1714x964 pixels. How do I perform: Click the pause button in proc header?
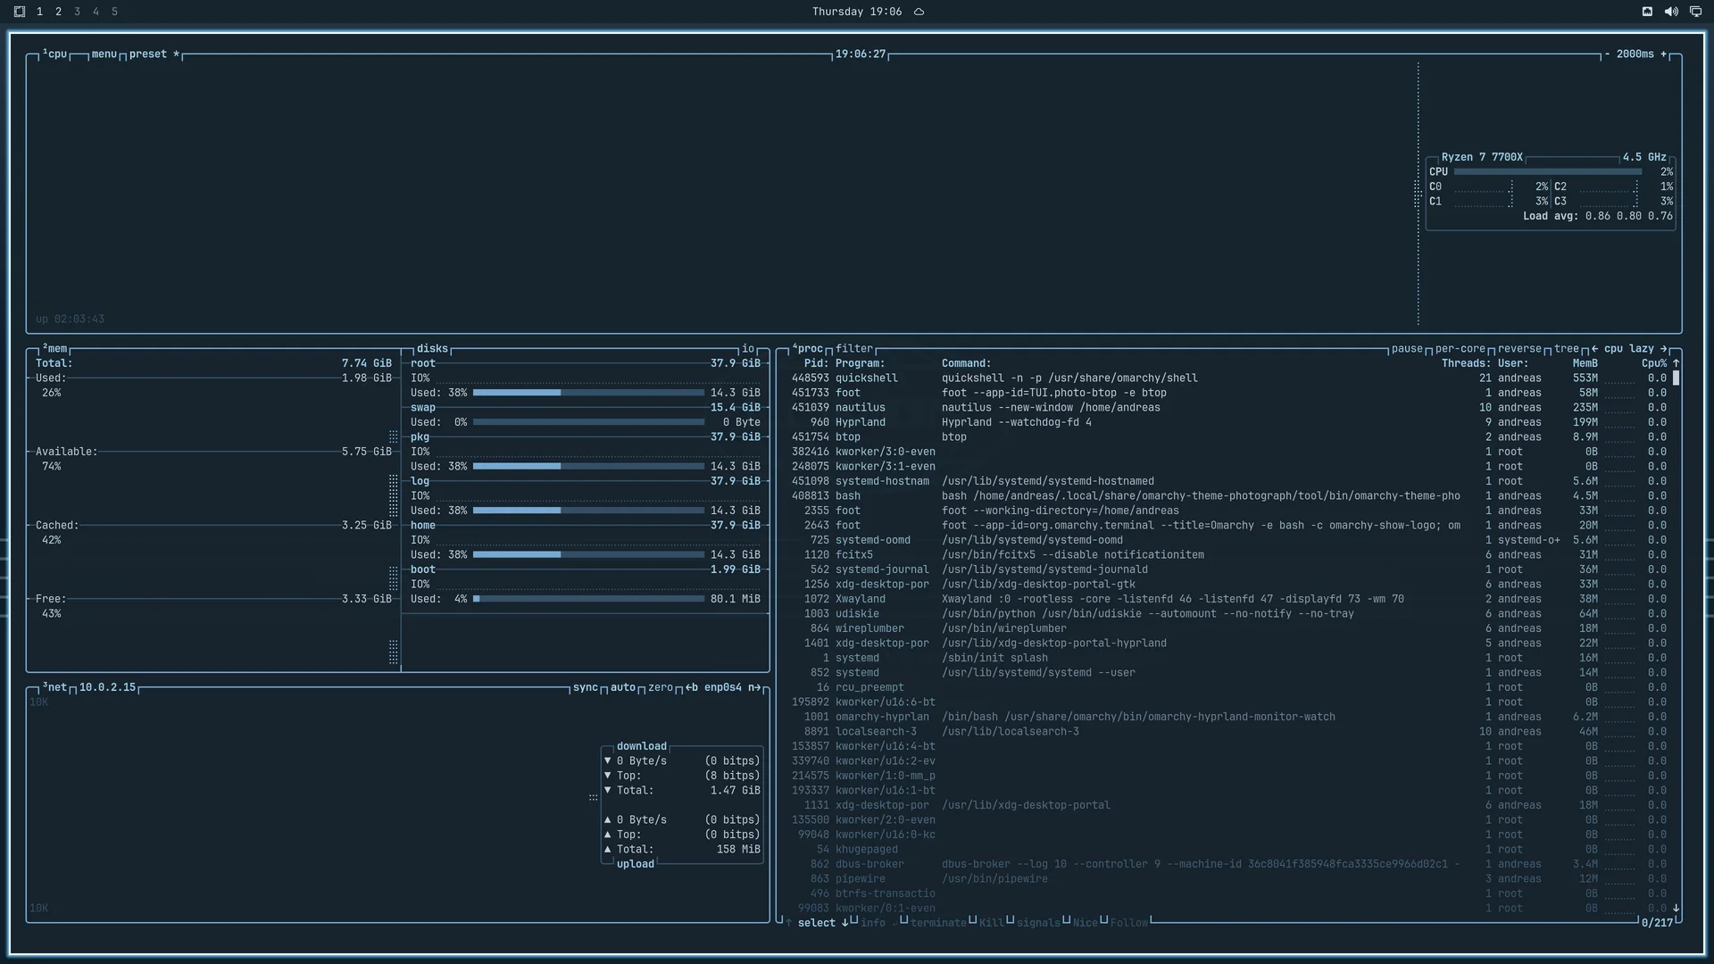(1407, 349)
